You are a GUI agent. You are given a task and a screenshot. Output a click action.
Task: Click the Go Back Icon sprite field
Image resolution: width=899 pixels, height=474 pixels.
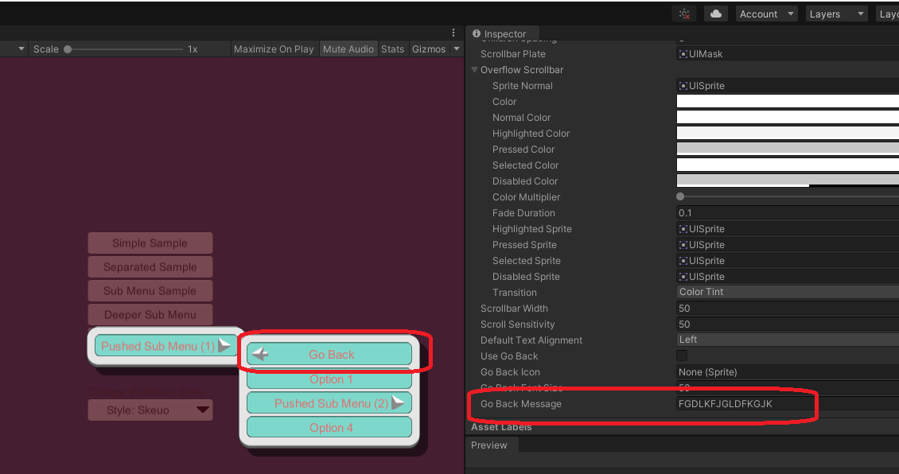pos(787,372)
